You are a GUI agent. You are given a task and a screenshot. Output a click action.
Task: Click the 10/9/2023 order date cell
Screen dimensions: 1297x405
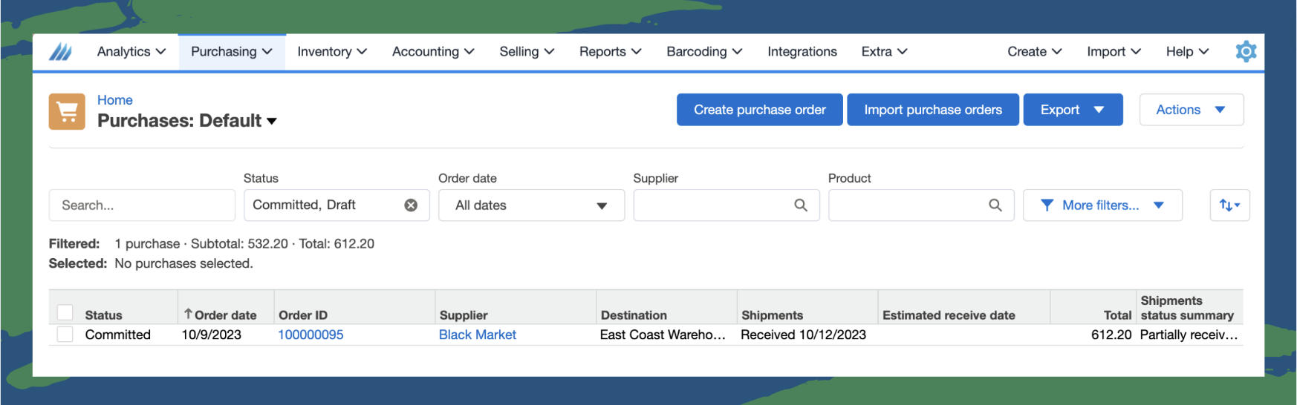(x=212, y=335)
